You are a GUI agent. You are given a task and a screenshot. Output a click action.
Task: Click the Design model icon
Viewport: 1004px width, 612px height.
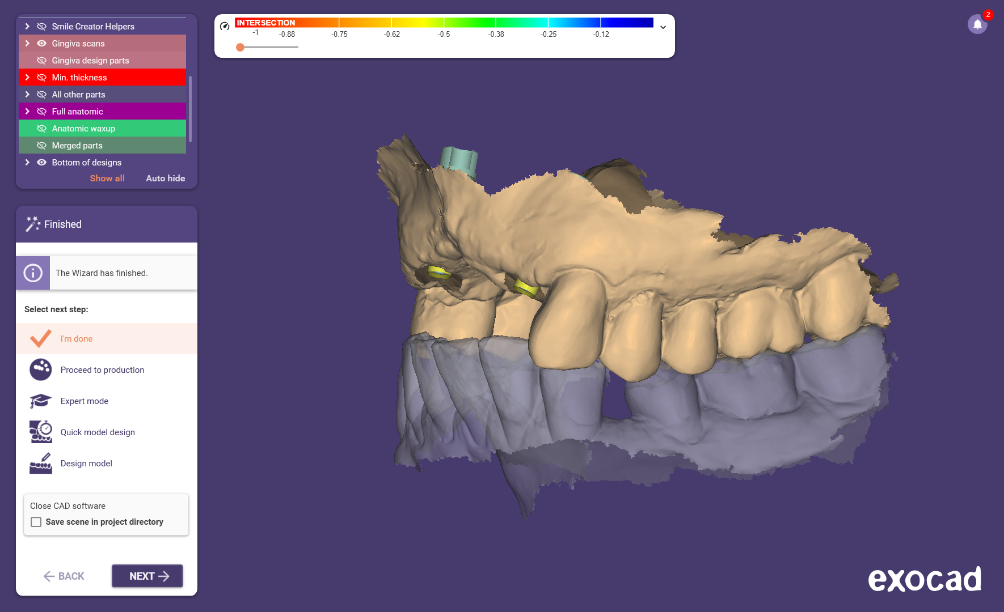pos(41,464)
